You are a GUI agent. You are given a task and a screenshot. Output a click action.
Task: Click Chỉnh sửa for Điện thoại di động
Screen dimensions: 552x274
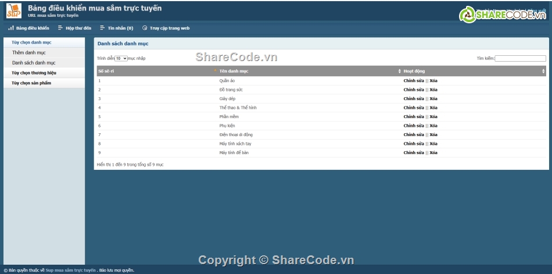pos(414,135)
